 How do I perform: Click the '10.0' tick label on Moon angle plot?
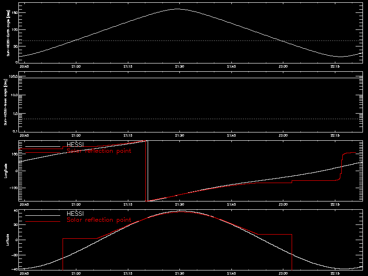coord(14,95)
